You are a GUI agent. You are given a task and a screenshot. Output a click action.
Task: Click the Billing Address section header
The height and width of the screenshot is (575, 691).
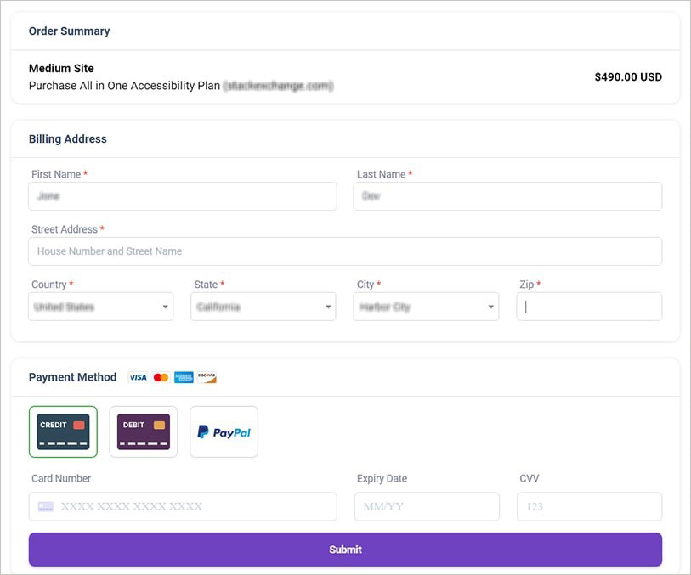click(69, 138)
